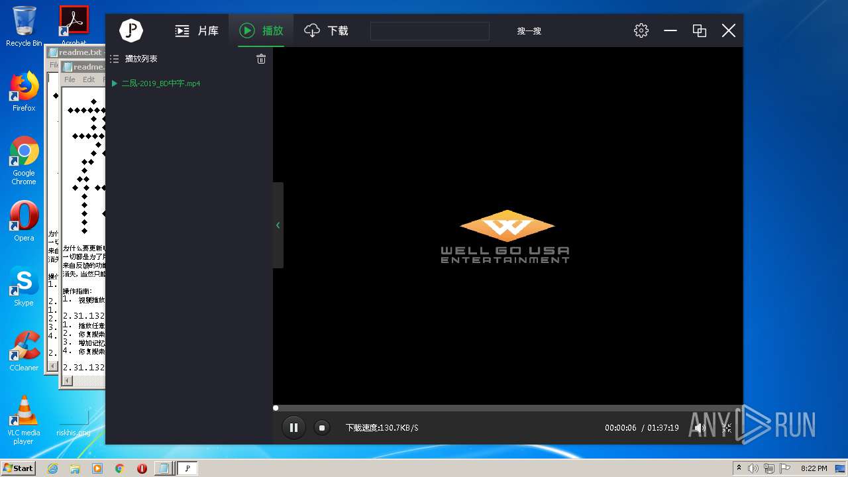
Task: Open the 下载 download tab
Action: click(326, 30)
